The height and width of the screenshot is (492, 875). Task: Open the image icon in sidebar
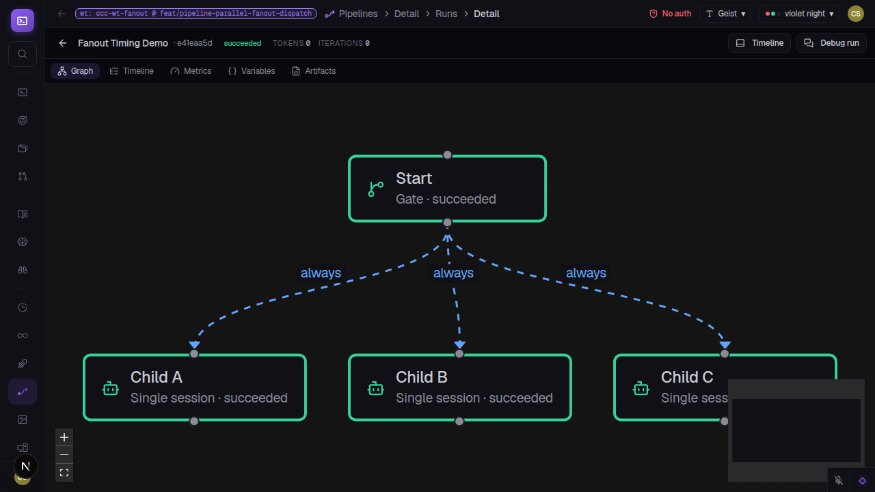[23, 420]
